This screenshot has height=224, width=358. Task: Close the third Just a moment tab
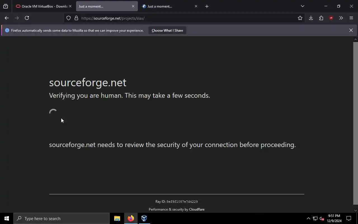(x=196, y=6)
